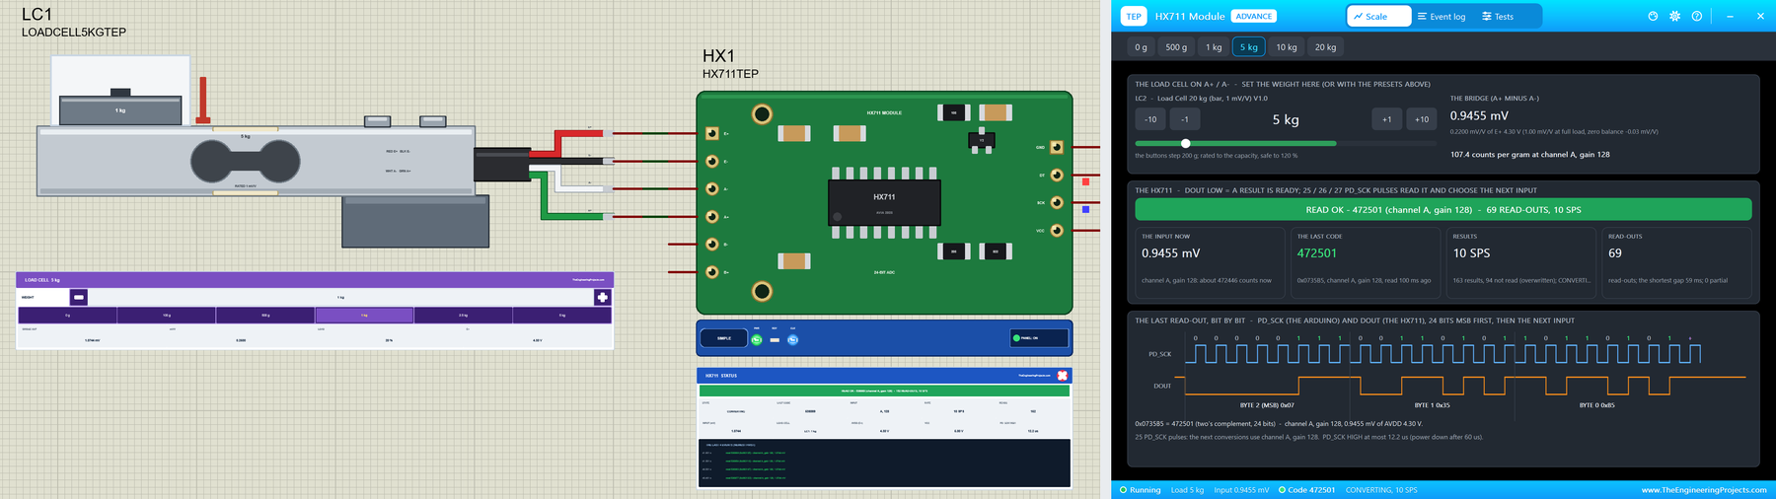Click the input now value 0.9455 mV
1776x499 pixels.
click(x=1171, y=253)
